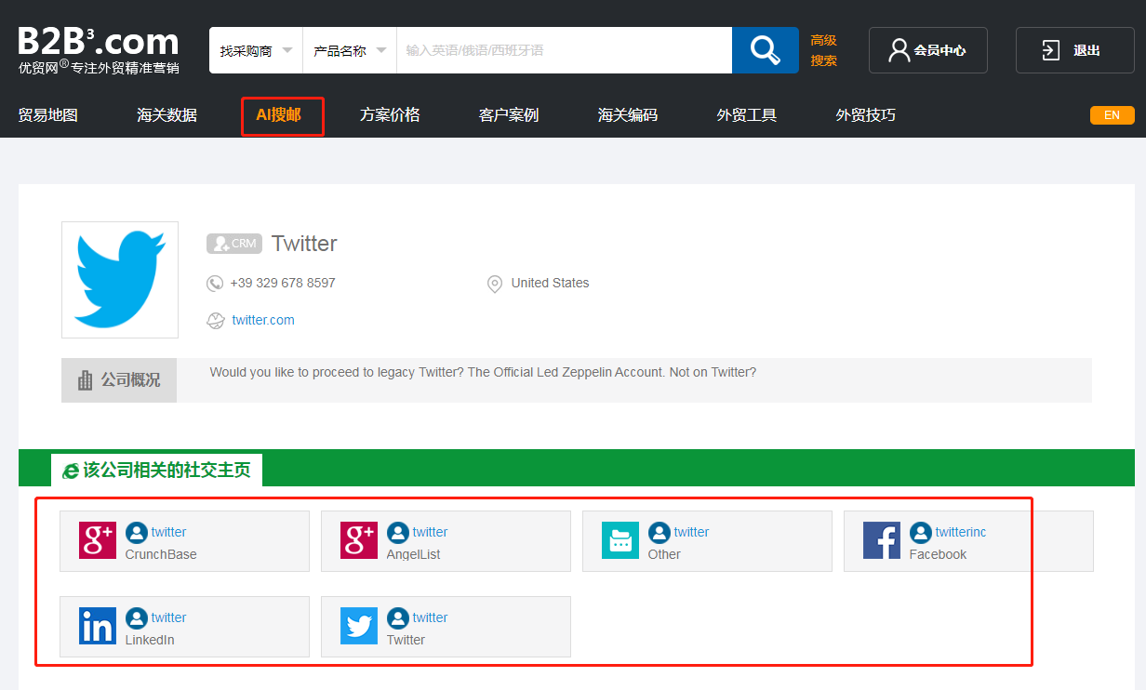Go to 海关数据 menu
Viewport: 1146px width, 690px height.
point(167,115)
